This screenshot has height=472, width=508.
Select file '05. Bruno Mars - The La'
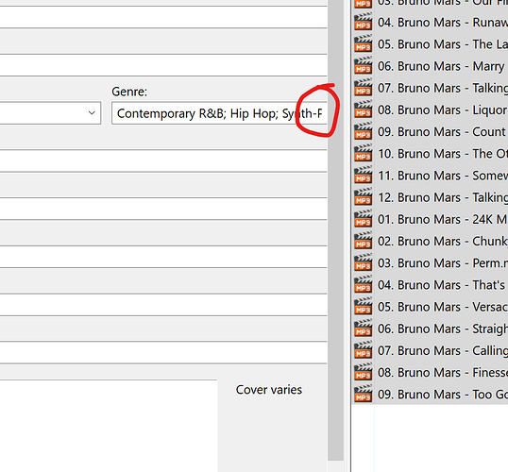(x=443, y=44)
